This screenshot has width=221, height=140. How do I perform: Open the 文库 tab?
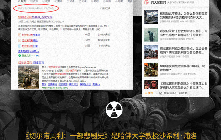coord(83,1)
